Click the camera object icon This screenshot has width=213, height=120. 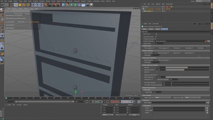click(87, 5)
